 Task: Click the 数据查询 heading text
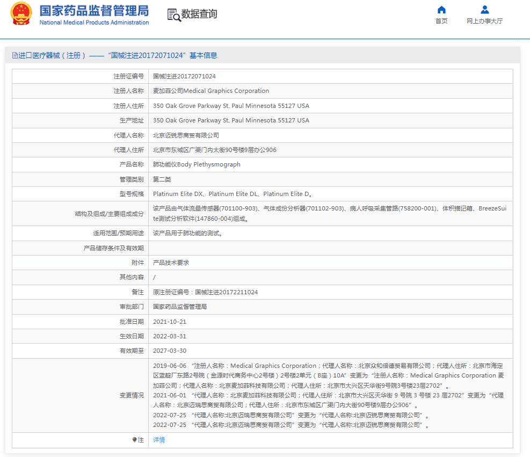(199, 14)
